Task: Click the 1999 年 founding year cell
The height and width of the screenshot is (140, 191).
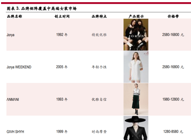Action: click(62, 132)
